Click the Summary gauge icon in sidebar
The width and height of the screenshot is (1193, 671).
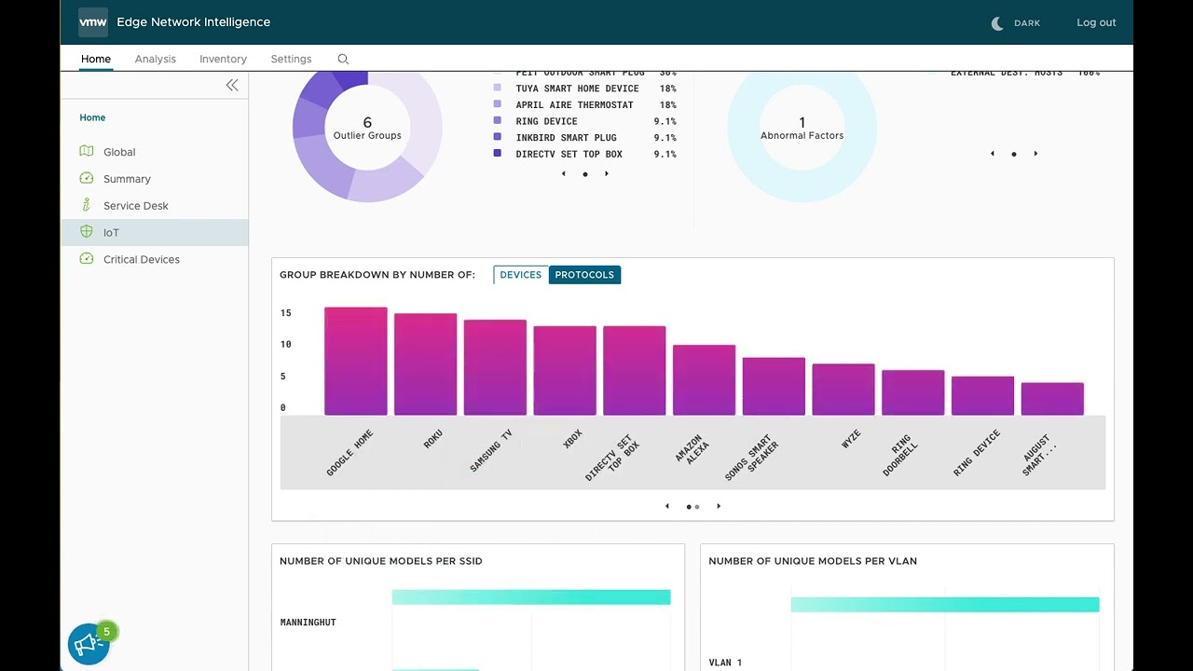pyautogui.click(x=87, y=178)
